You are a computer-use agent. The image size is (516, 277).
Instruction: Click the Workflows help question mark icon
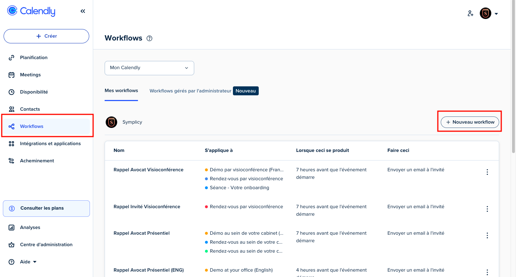click(x=149, y=38)
